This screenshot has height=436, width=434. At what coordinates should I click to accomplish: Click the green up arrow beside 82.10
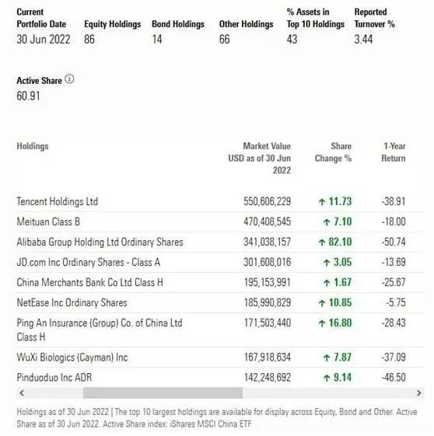pos(321,242)
